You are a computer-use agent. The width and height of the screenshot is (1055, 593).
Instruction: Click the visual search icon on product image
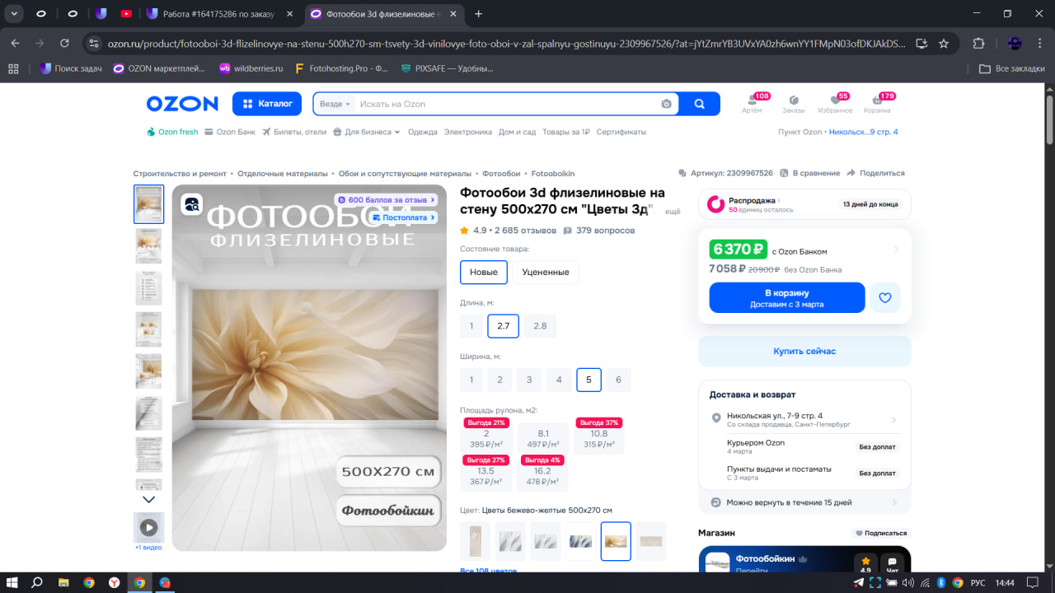coord(192,204)
